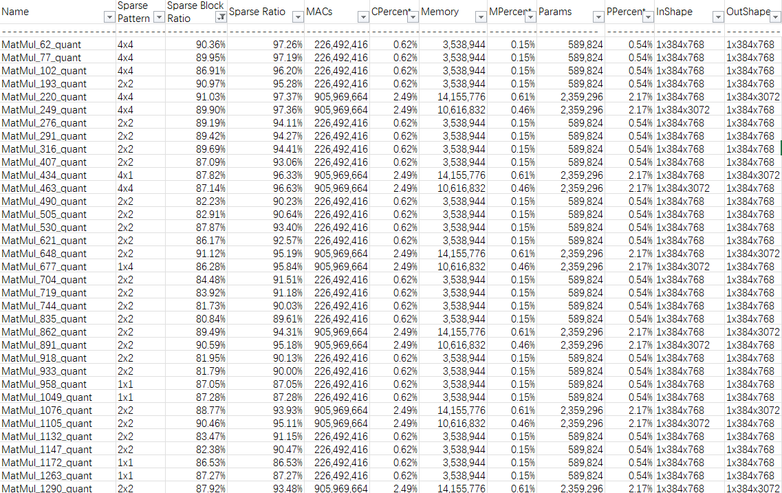The width and height of the screenshot is (782, 493).
Task: Open the Memory column filter dropdown
Action: tap(481, 17)
